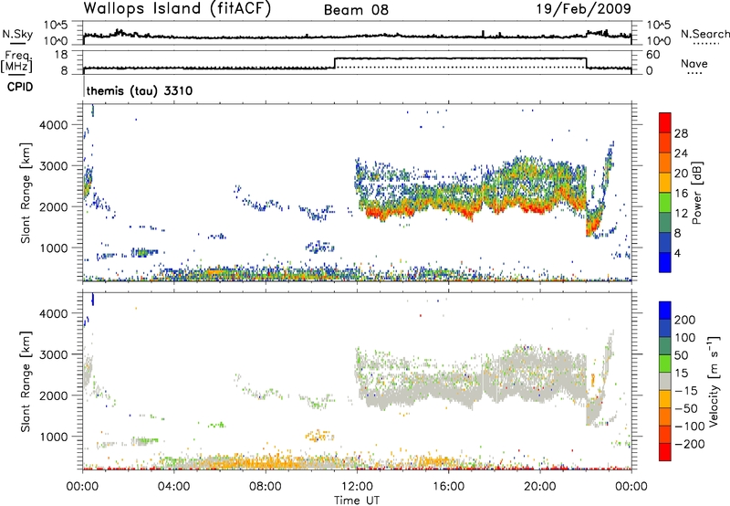Click the '-100' velocity colorbar label
The height and width of the screenshot is (506, 730).
pyautogui.click(x=690, y=427)
